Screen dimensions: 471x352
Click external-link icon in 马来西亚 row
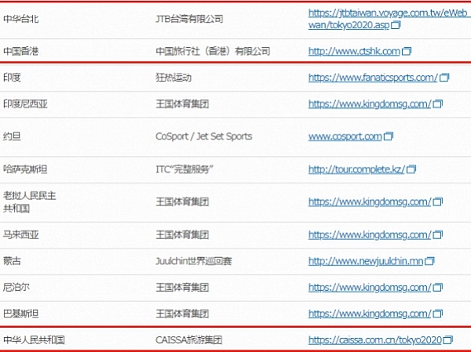point(438,235)
